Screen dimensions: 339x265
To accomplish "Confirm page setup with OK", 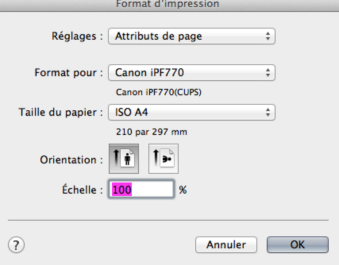I will (297, 244).
